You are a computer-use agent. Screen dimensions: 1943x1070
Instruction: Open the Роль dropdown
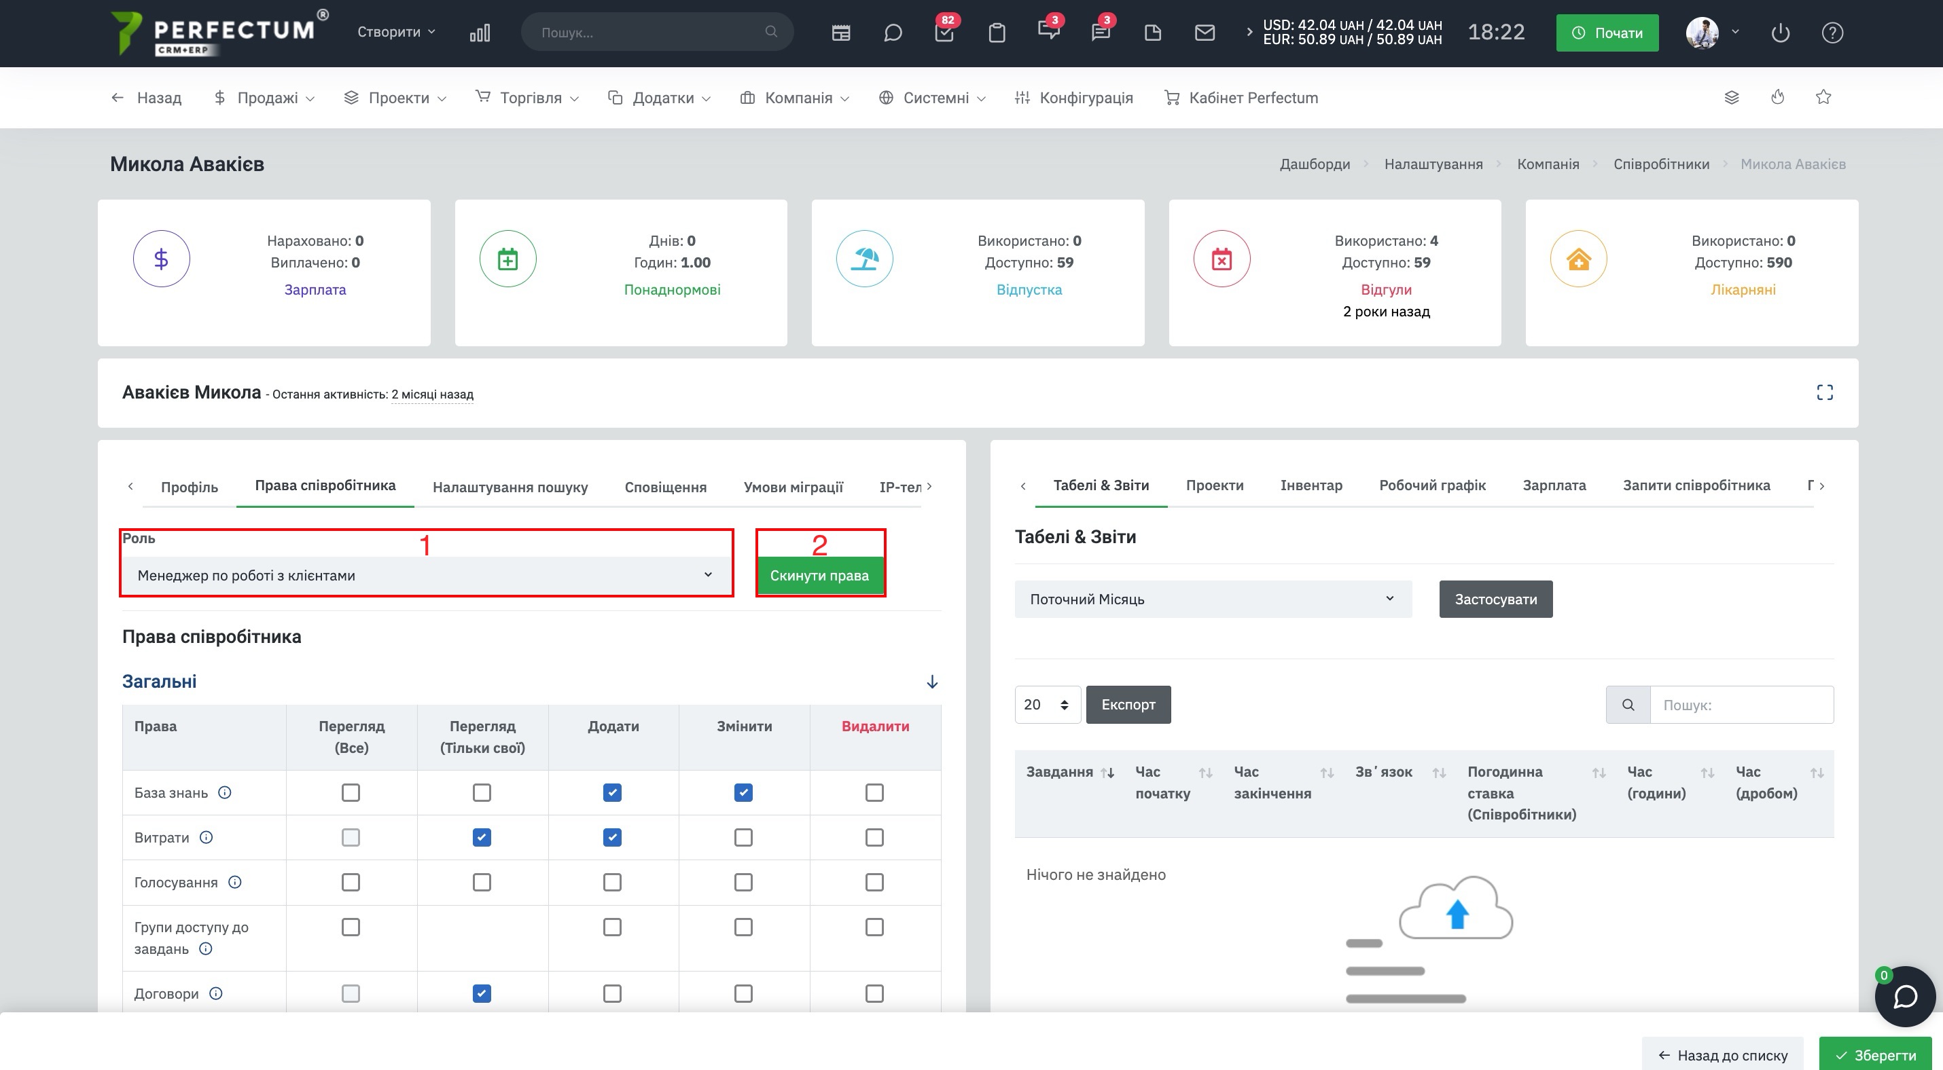coord(426,576)
